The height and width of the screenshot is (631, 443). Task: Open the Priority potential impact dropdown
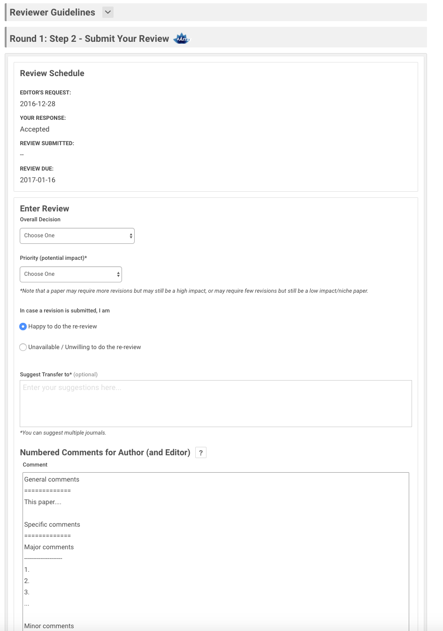click(x=71, y=274)
